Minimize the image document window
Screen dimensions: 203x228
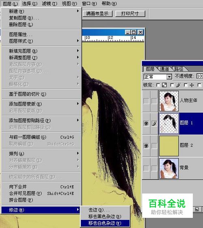tap(127, 32)
